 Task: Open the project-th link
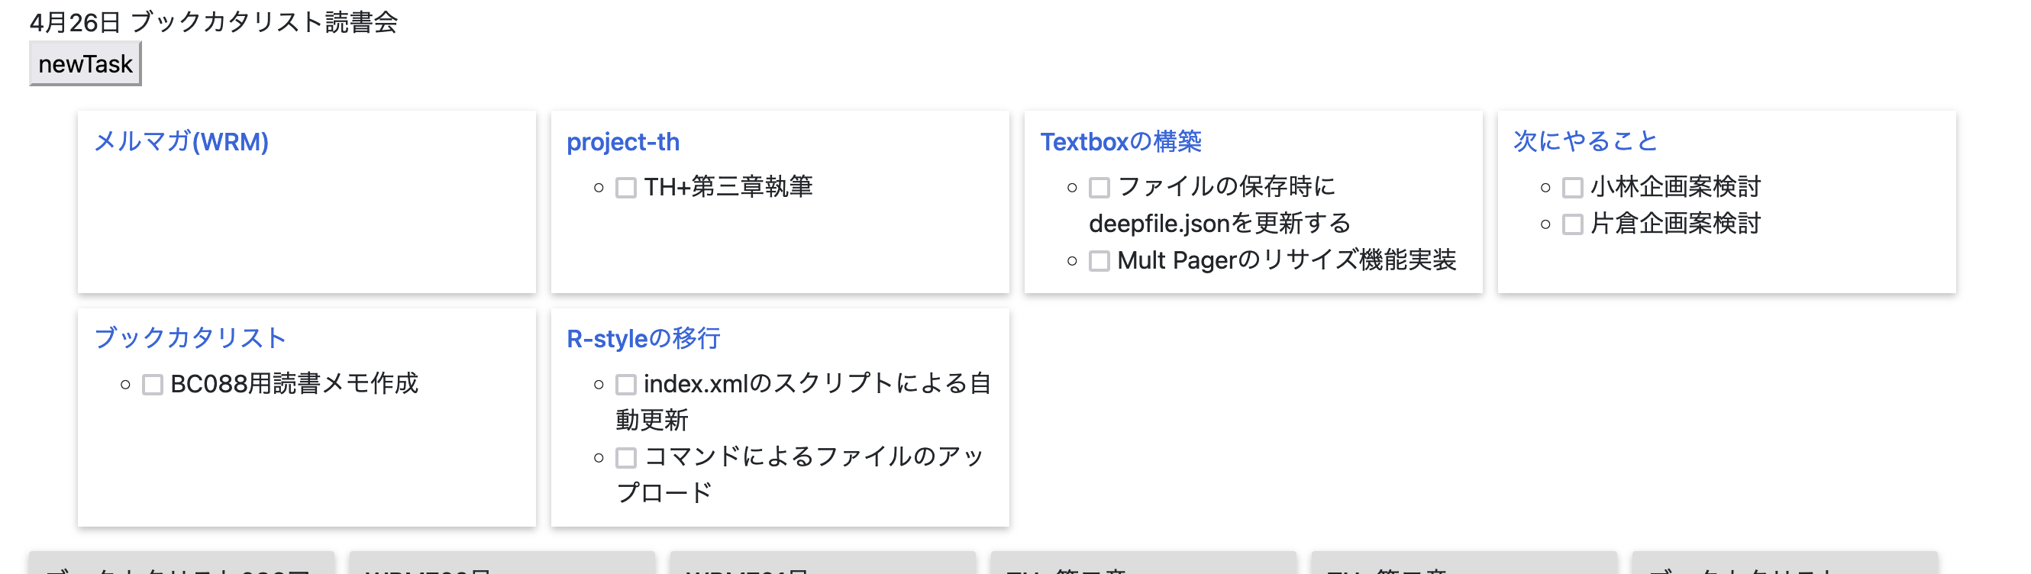[x=624, y=142]
